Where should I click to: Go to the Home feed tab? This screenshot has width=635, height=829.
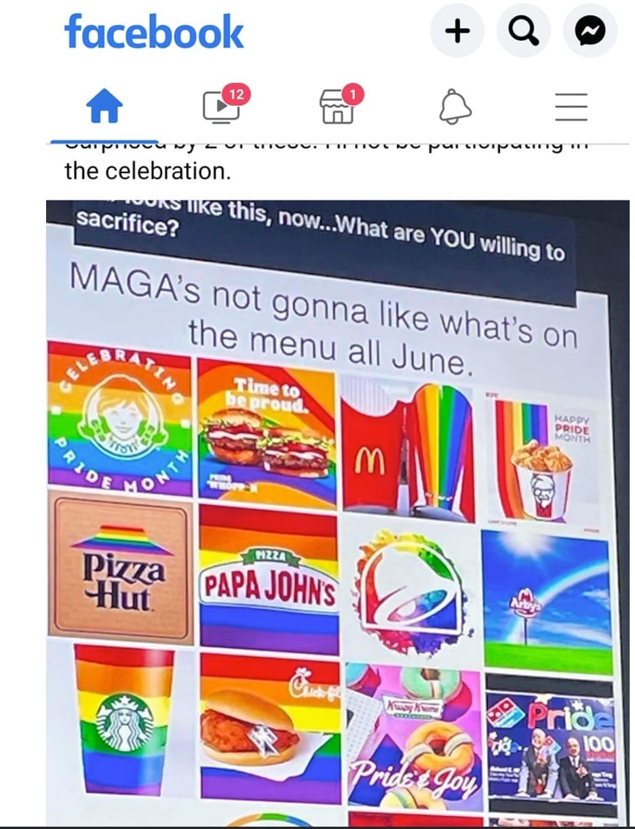(104, 108)
